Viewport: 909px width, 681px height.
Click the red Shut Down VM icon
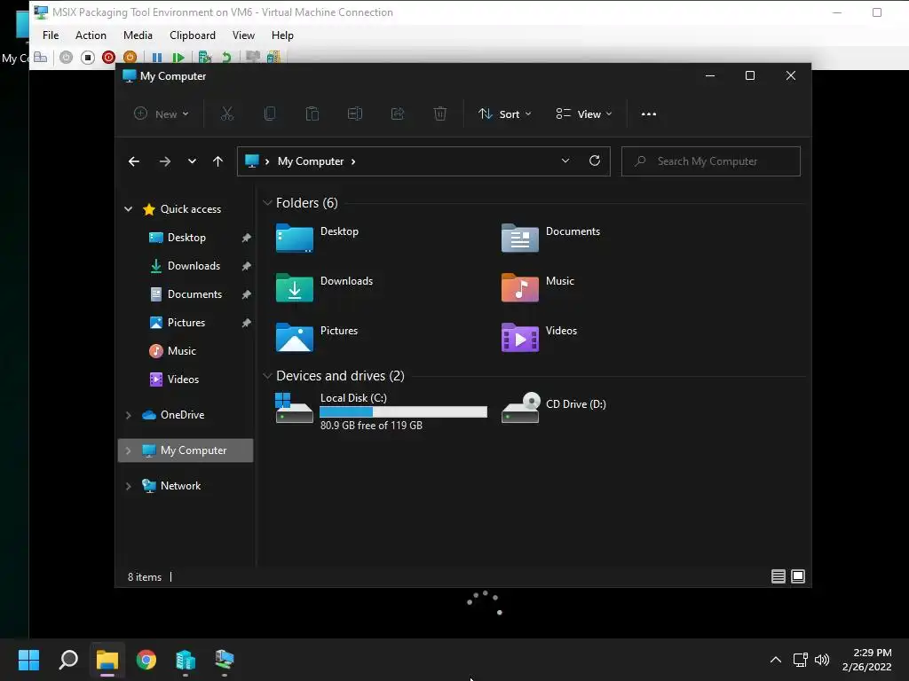click(108, 58)
